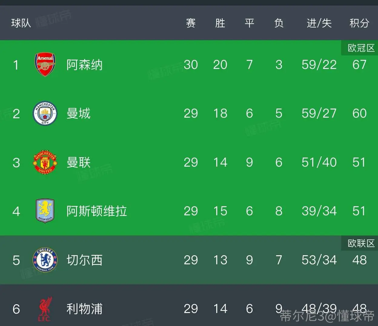The width and height of the screenshot is (378, 326).
Task: Click the 进/失 column header
Action: (319, 23)
